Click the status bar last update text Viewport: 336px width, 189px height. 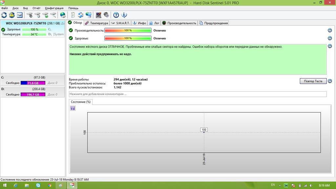click(45, 179)
